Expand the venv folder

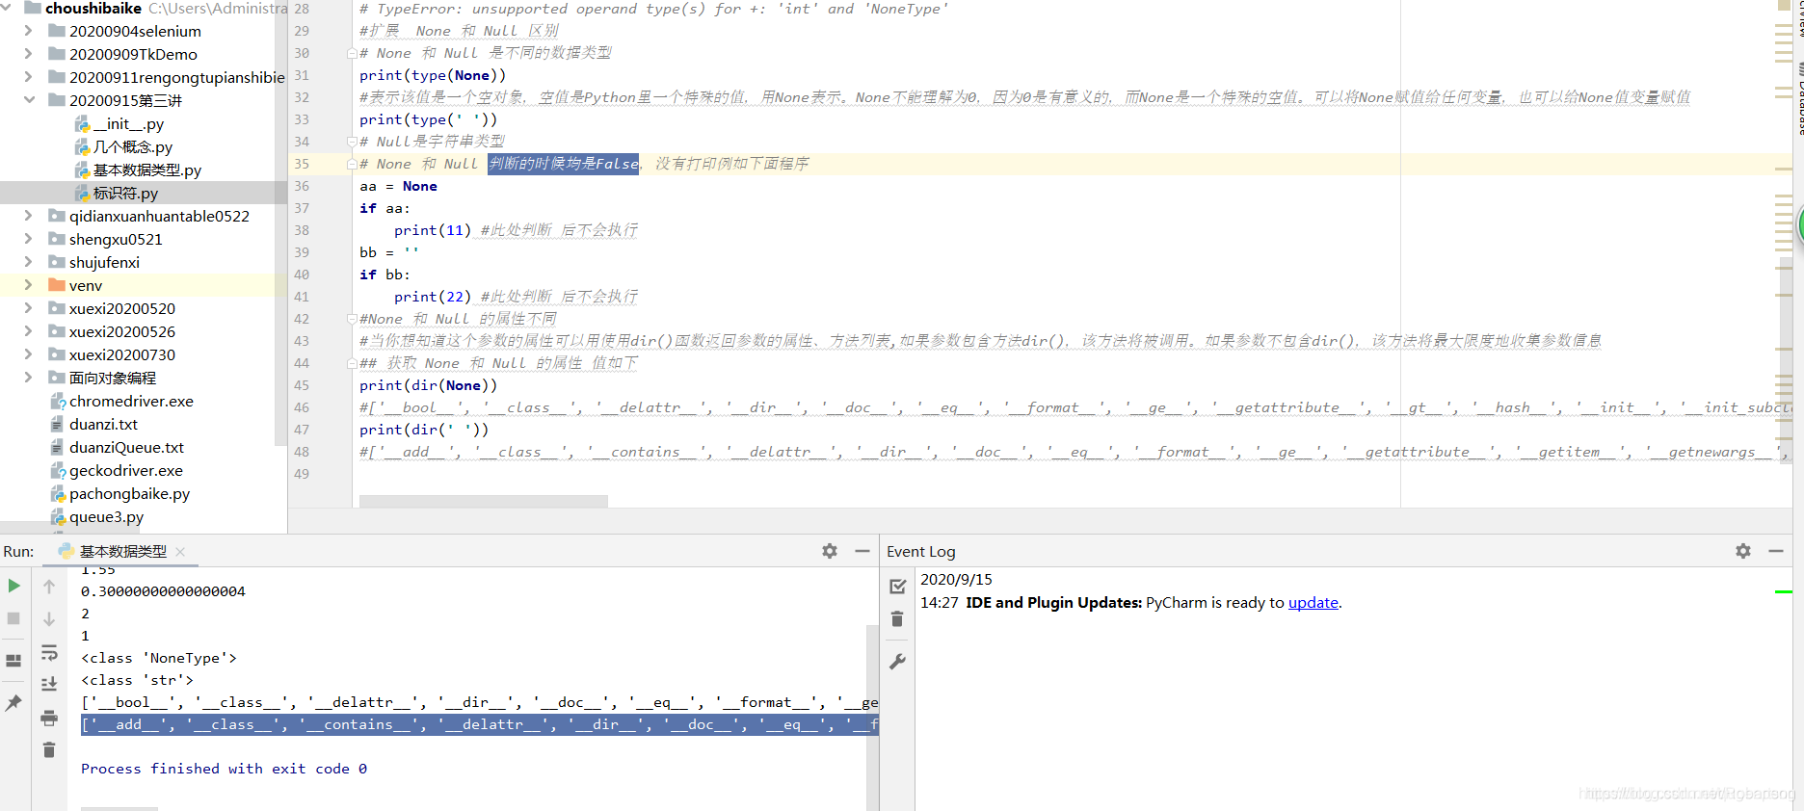pos(28,285)
